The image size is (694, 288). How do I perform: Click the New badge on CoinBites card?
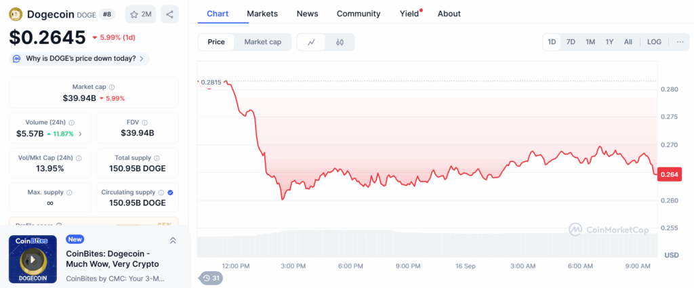(75, 239)
